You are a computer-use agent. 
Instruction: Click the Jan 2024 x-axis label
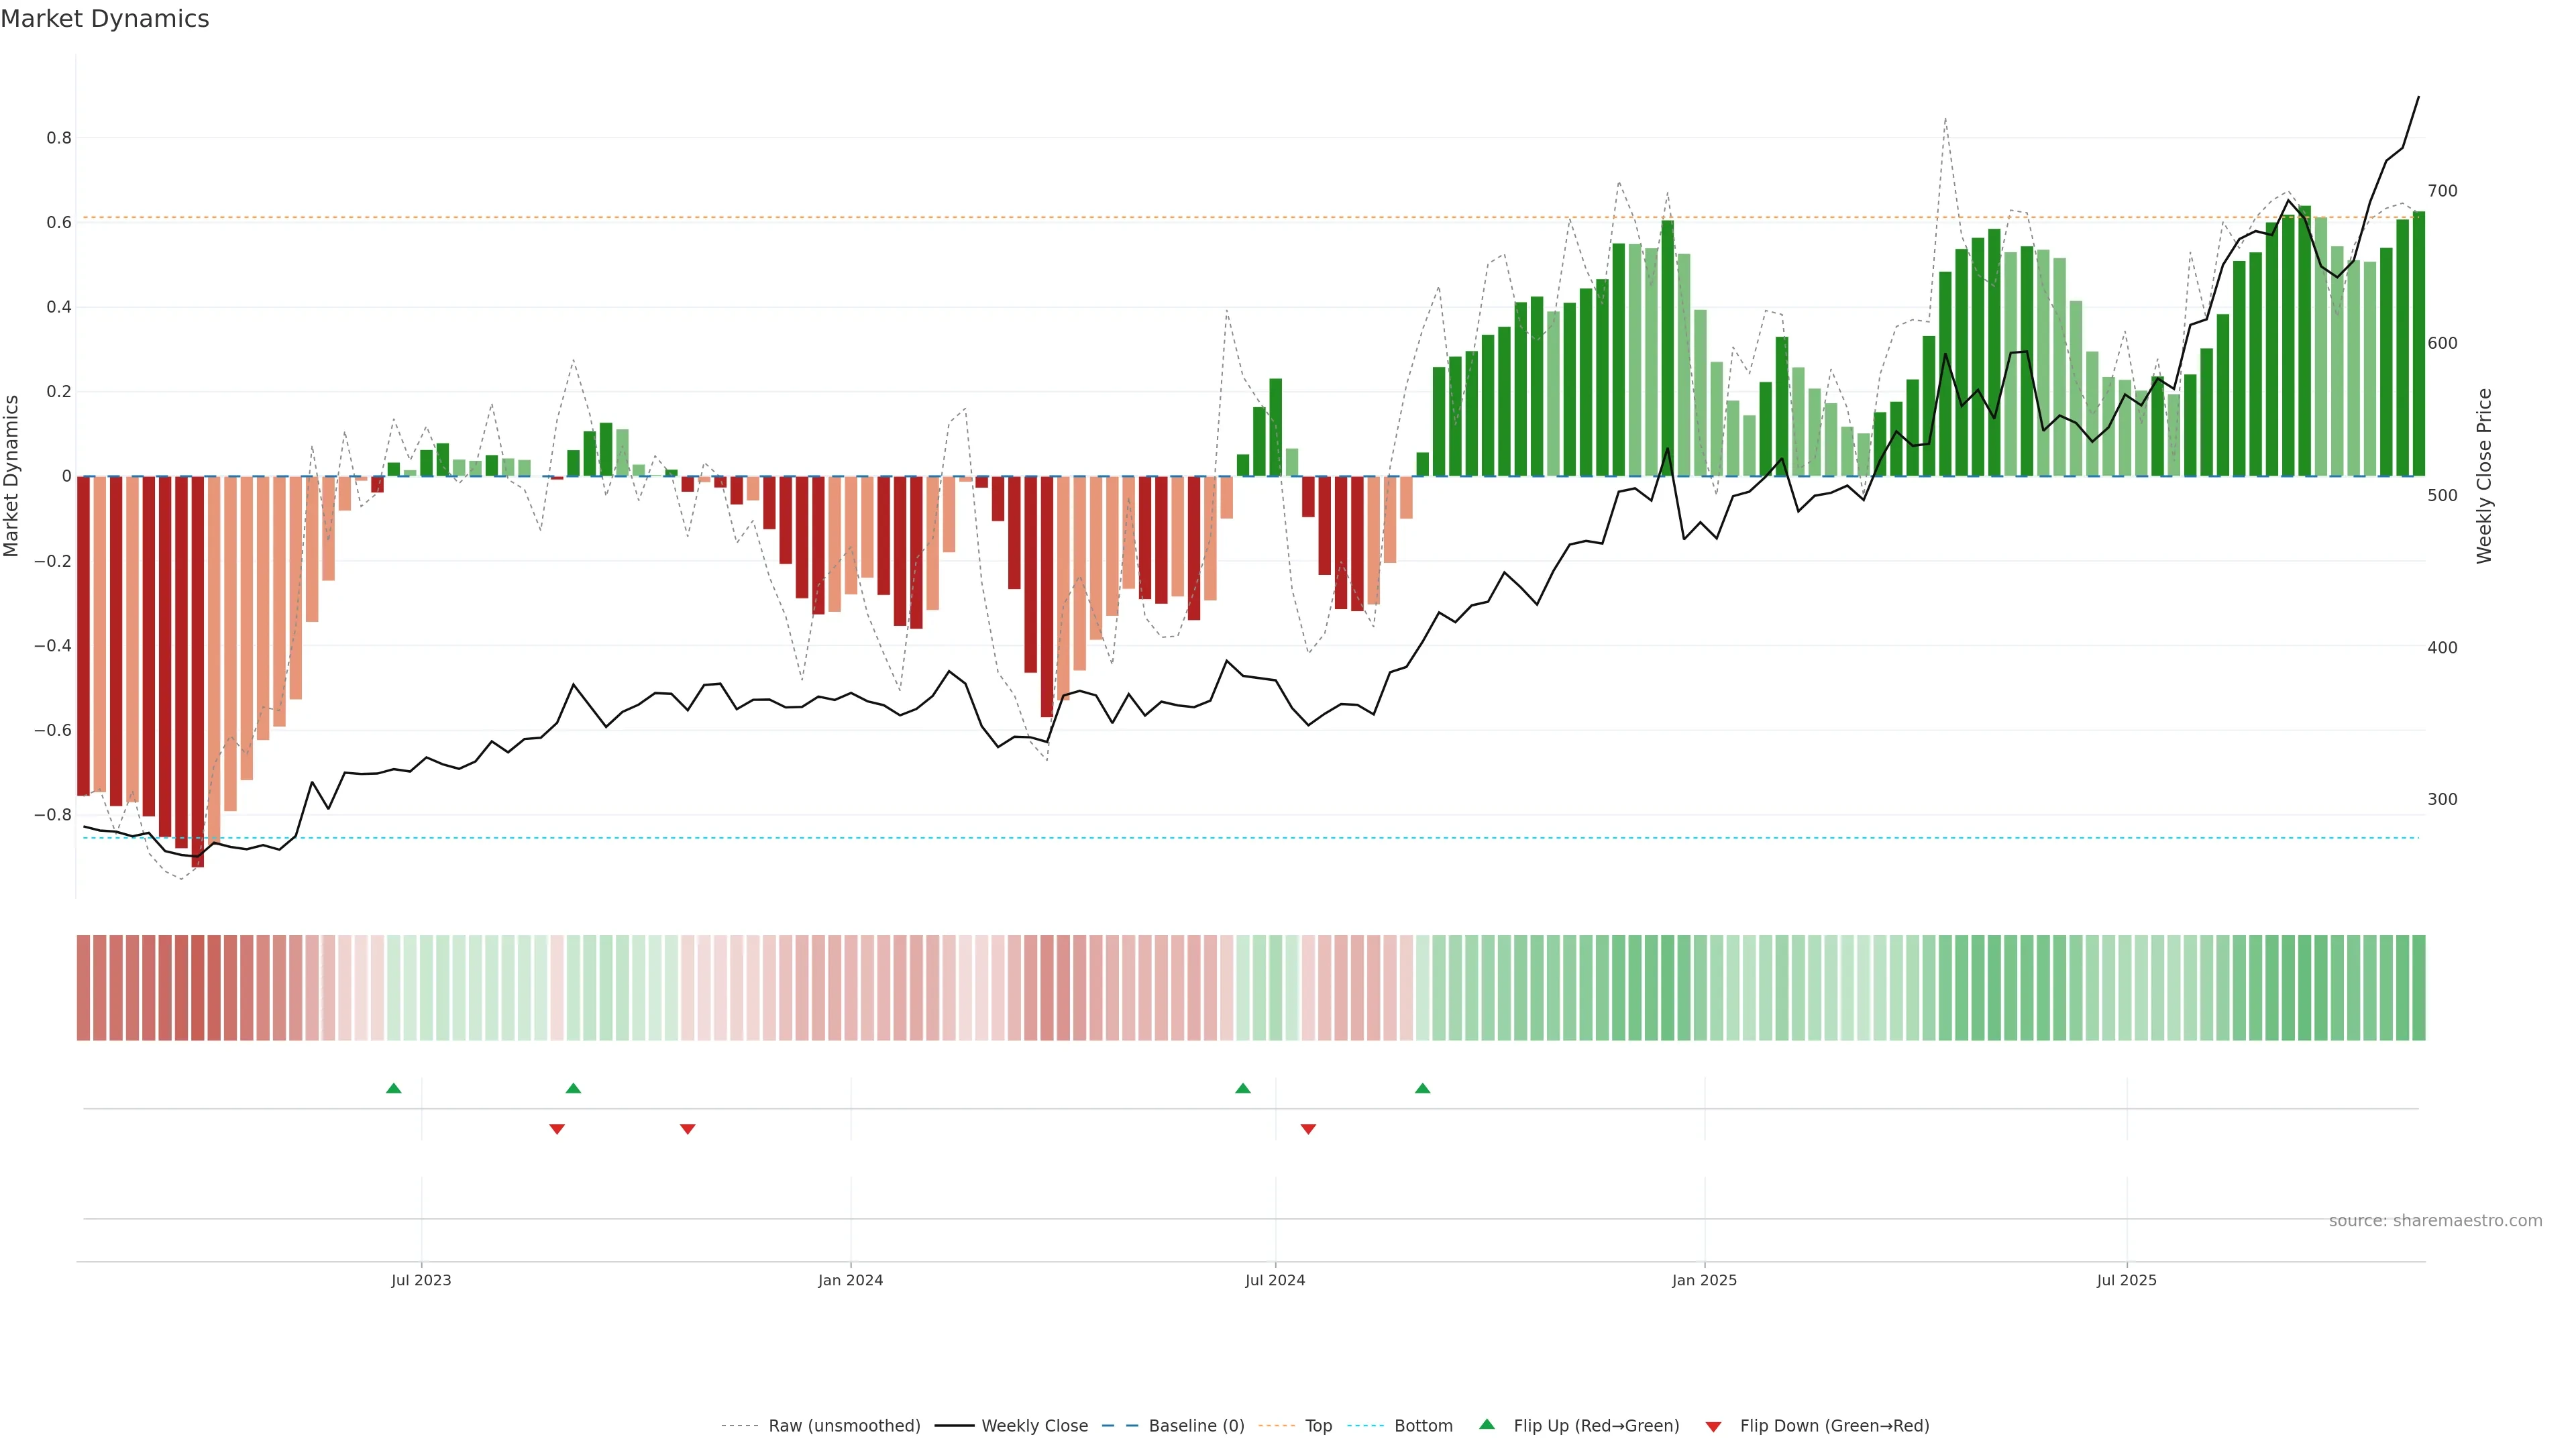click(850, 1280)
